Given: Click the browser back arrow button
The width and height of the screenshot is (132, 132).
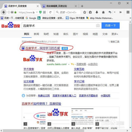Looking at the screenshot, I should point(4,12).
